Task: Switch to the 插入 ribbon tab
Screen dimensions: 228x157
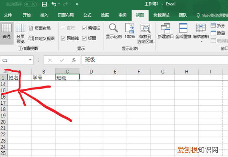Action: [44, 15]
